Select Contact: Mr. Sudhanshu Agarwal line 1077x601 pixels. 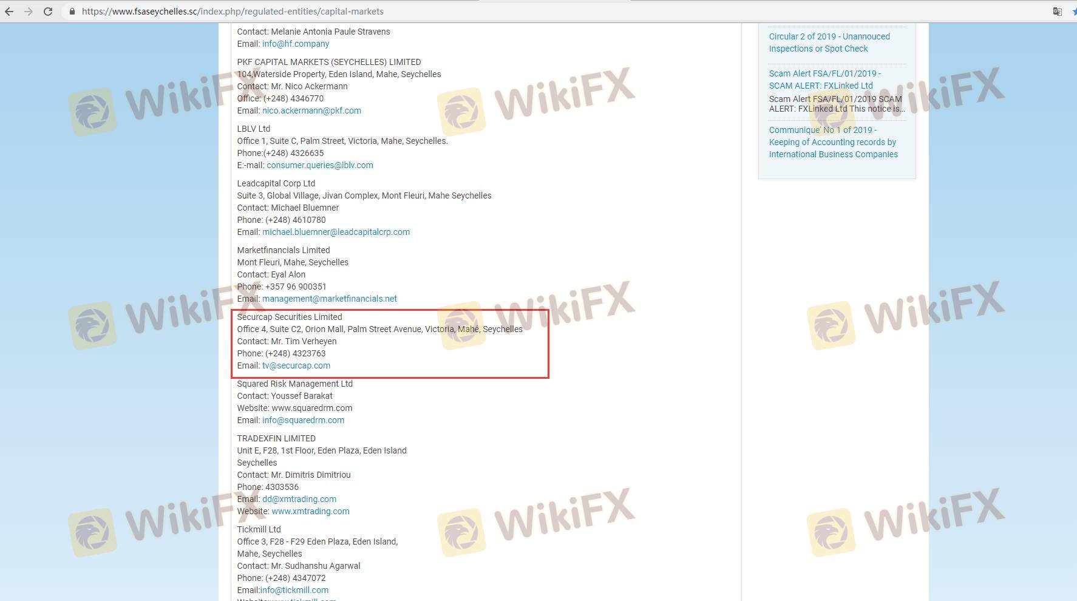pyautogui.click(x=299, y=566)
